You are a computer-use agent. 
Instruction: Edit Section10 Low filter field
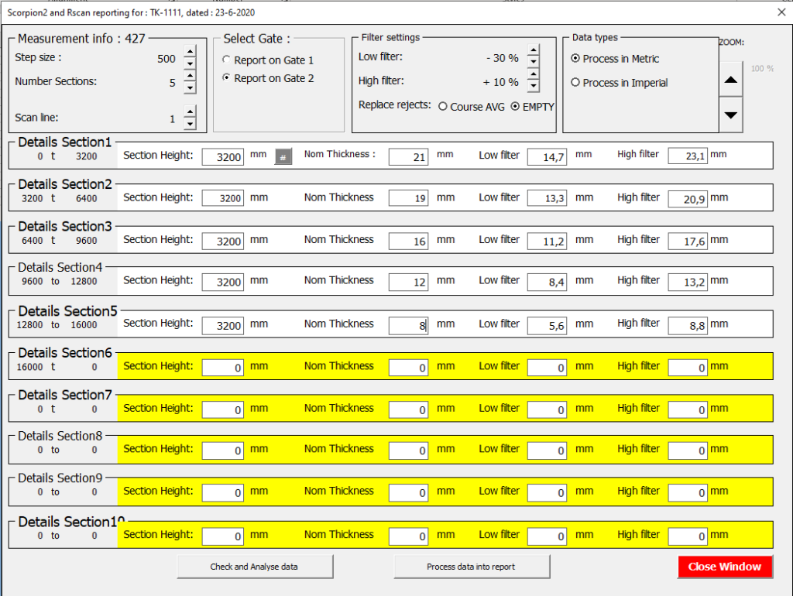click(548, 536)
